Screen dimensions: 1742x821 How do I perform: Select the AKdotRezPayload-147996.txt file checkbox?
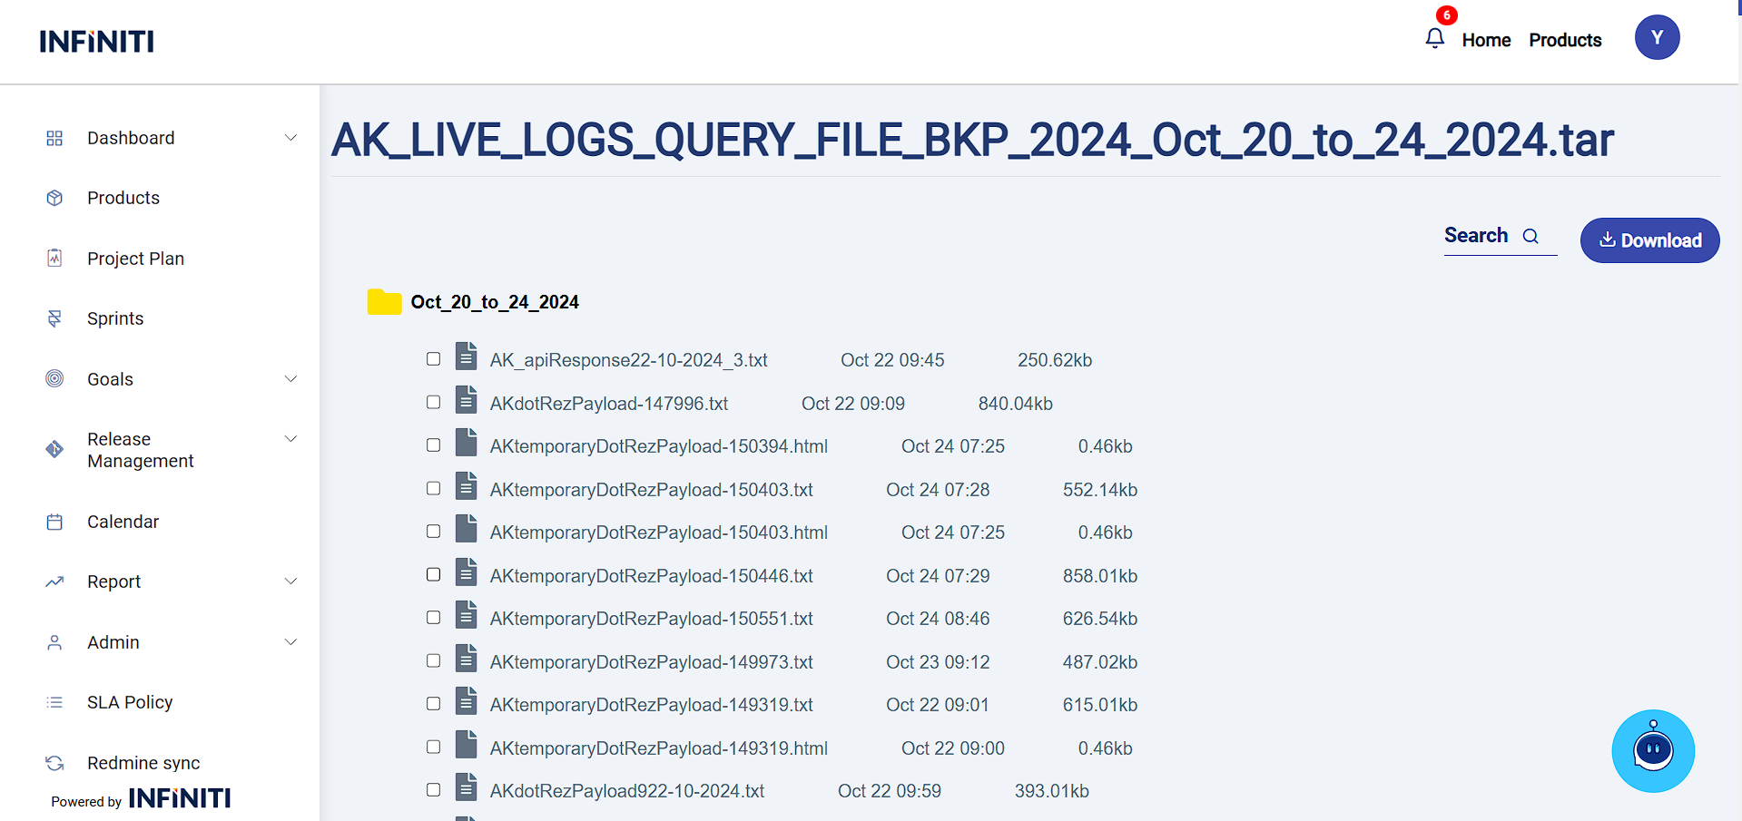tap(434, 402)
